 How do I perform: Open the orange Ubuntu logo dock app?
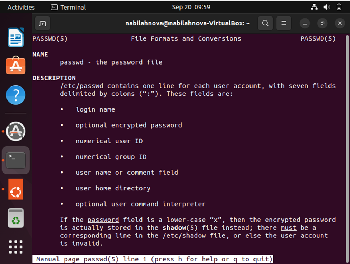pos(16,189)
